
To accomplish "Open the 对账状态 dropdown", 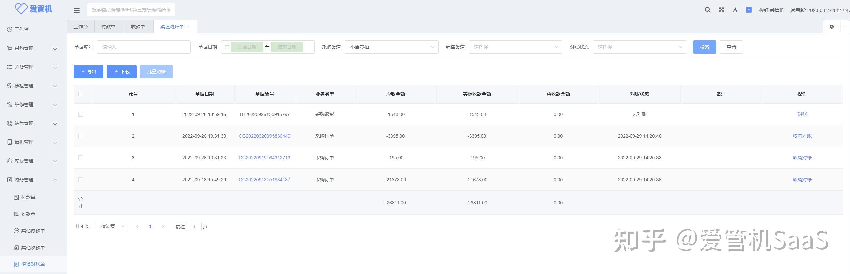I will 639,47.
